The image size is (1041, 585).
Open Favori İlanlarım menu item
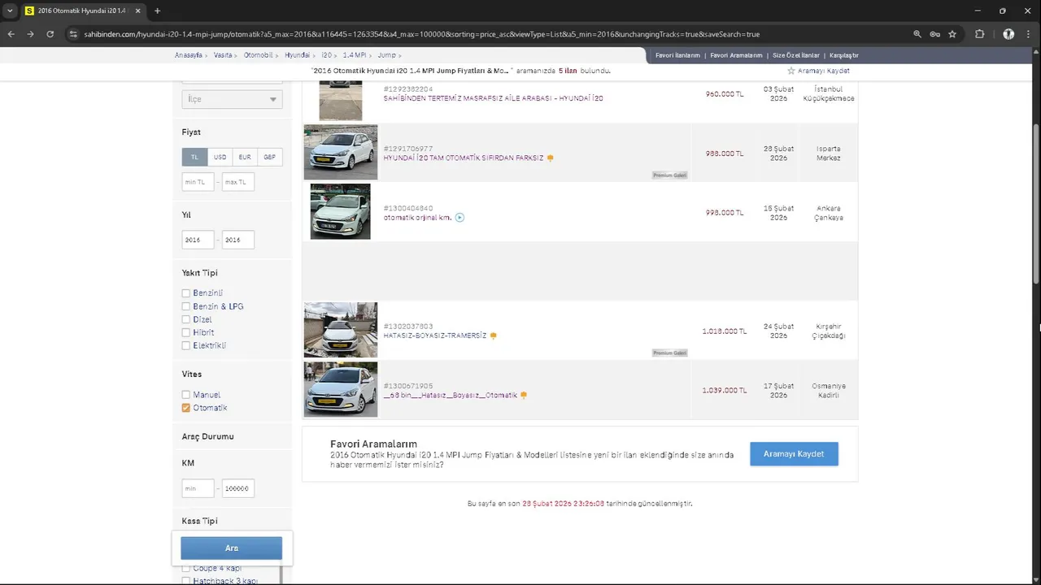[x=677, y=55]
